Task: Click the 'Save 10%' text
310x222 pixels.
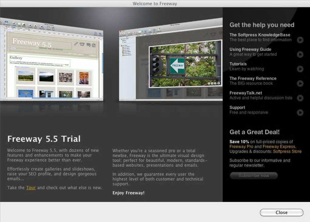Action: [x=239, y=142]
